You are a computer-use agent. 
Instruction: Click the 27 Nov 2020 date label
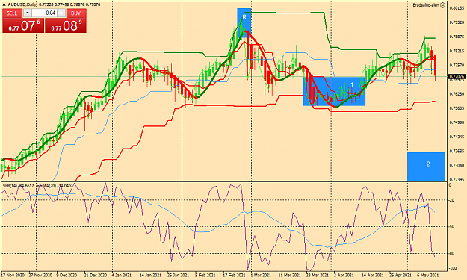pos(40,275)
